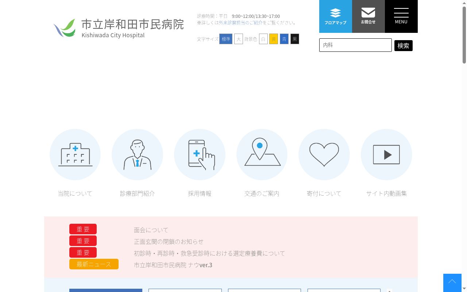This screenshot has height=292, width=467.
Task: Click the Kishiwada City Hospital logo
Action: (119, 28)
